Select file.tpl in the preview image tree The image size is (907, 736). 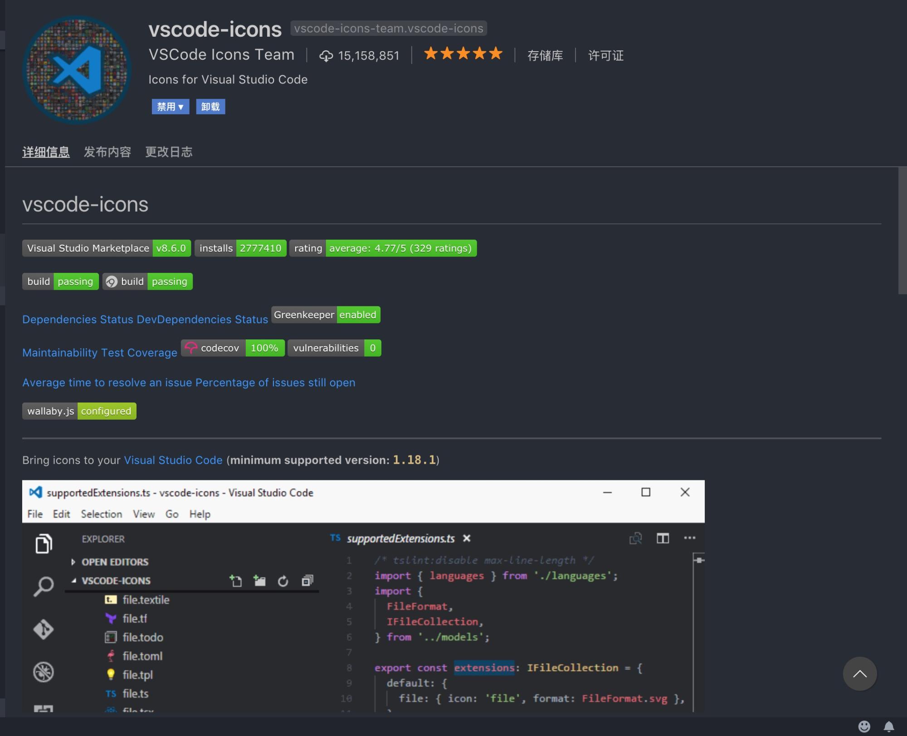tap(129, 675)
